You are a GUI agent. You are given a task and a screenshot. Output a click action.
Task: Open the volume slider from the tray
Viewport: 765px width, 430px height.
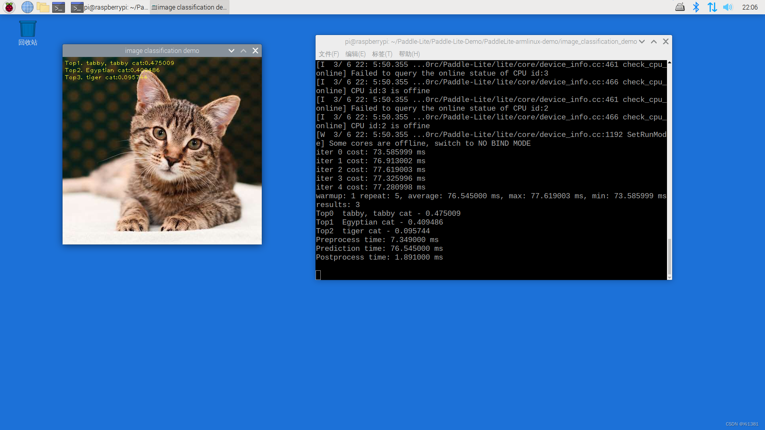point(728,7)
